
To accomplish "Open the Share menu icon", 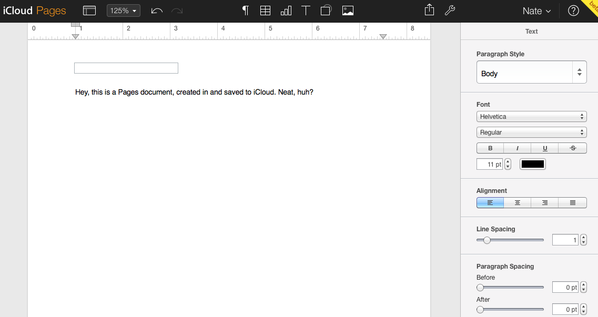I will 430,11.
